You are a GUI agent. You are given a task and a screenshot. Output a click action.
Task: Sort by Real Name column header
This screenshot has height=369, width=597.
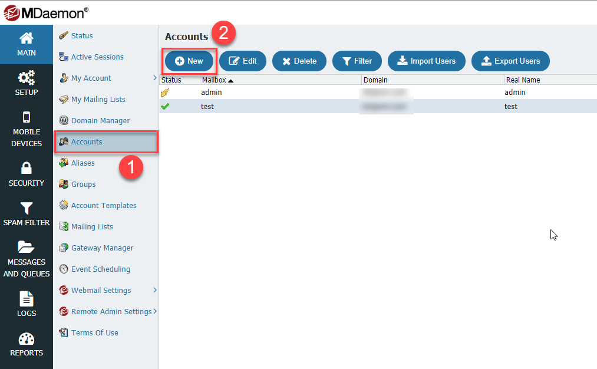pyautogui.click(x=523, y=80)
